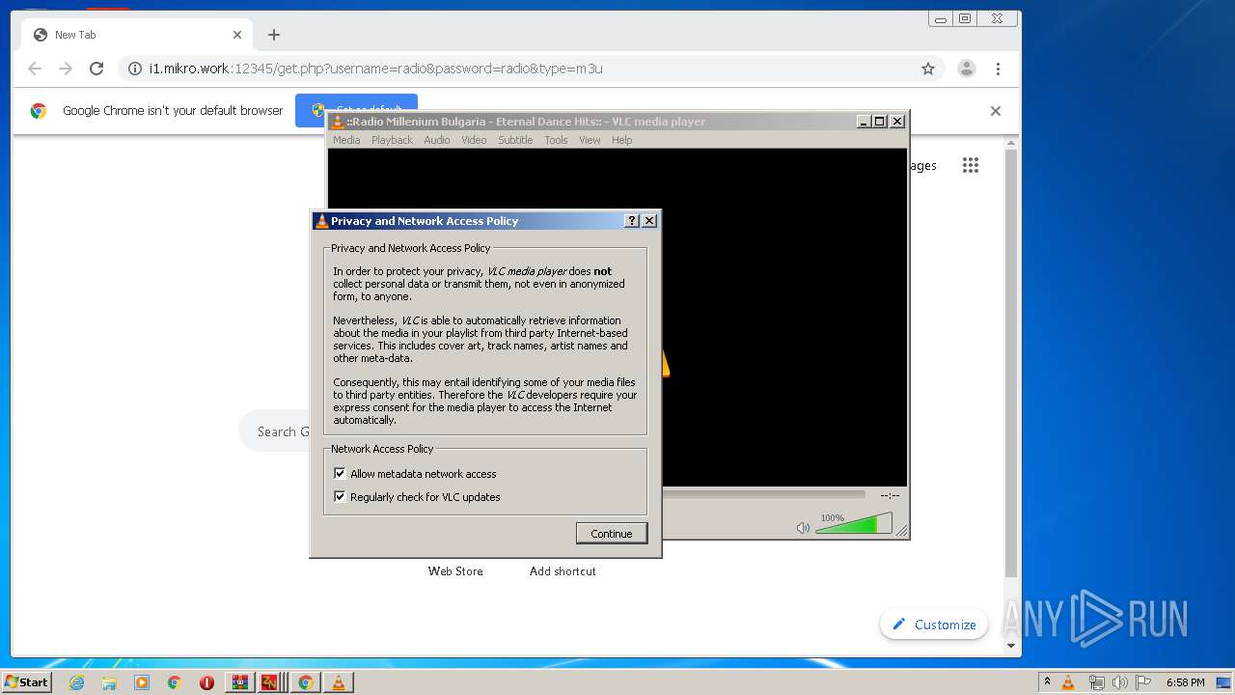Go back in Chrome
1235x695 pixels.
coord(35,69)
